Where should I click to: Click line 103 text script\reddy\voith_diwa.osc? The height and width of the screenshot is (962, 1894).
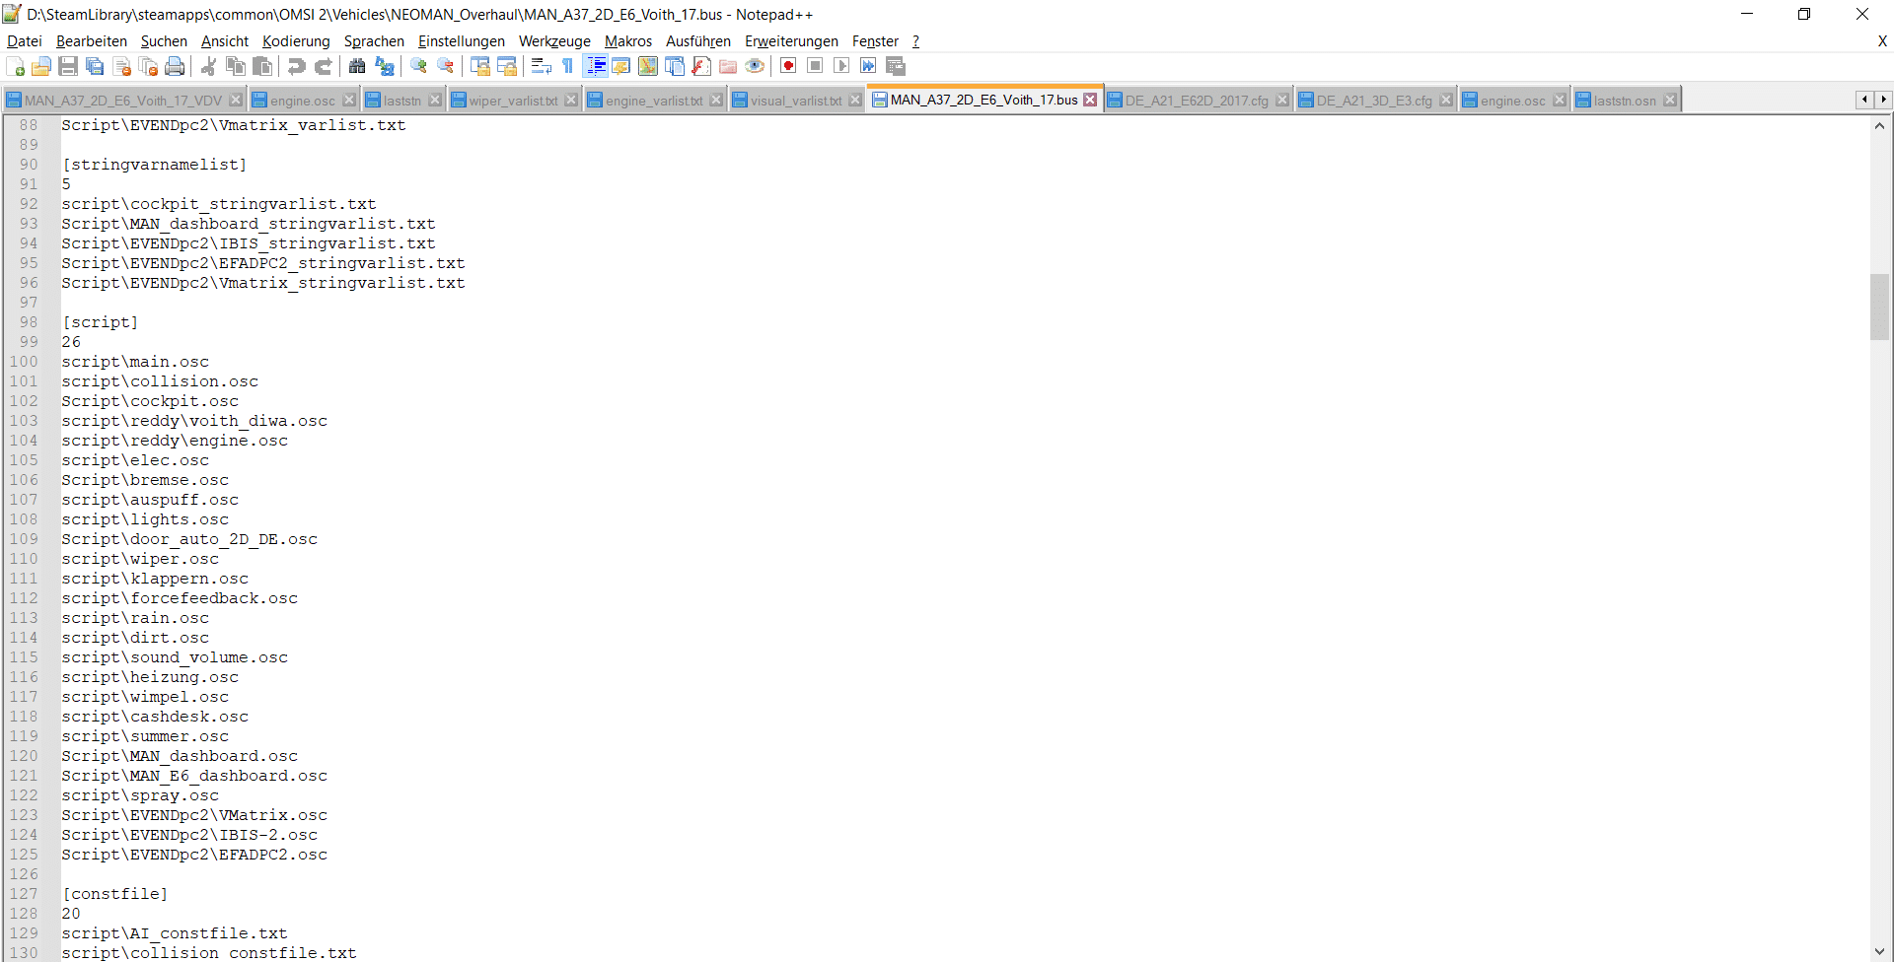[194, 421]
